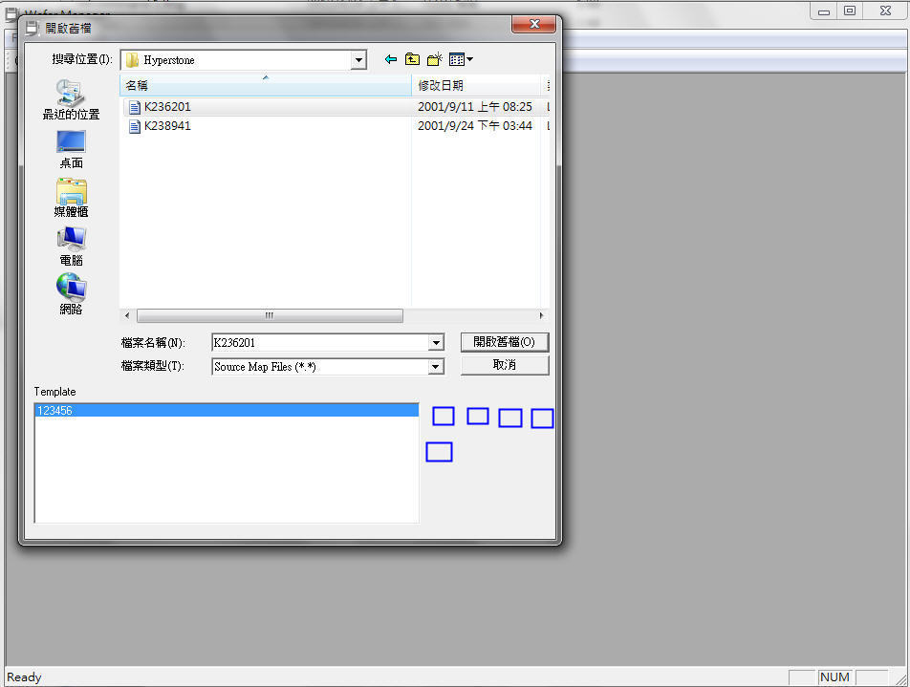Minimize the Wafer Manager main window
The image size is (910, 687).
click(x=824, y=11)
